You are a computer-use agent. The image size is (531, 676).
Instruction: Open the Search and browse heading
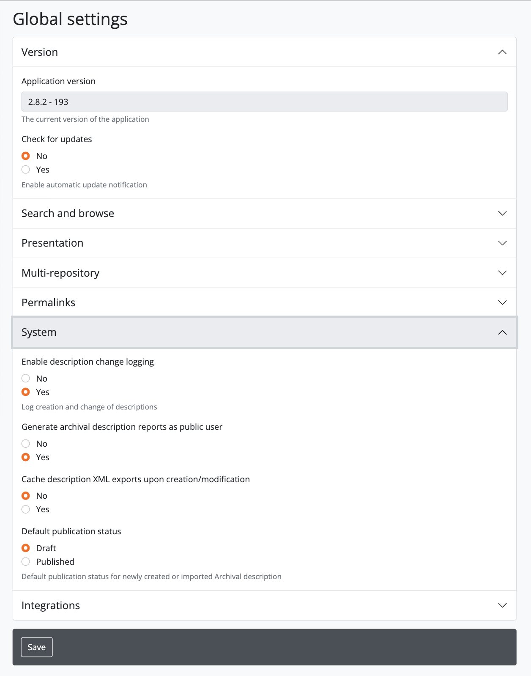[x=68, y=213]
